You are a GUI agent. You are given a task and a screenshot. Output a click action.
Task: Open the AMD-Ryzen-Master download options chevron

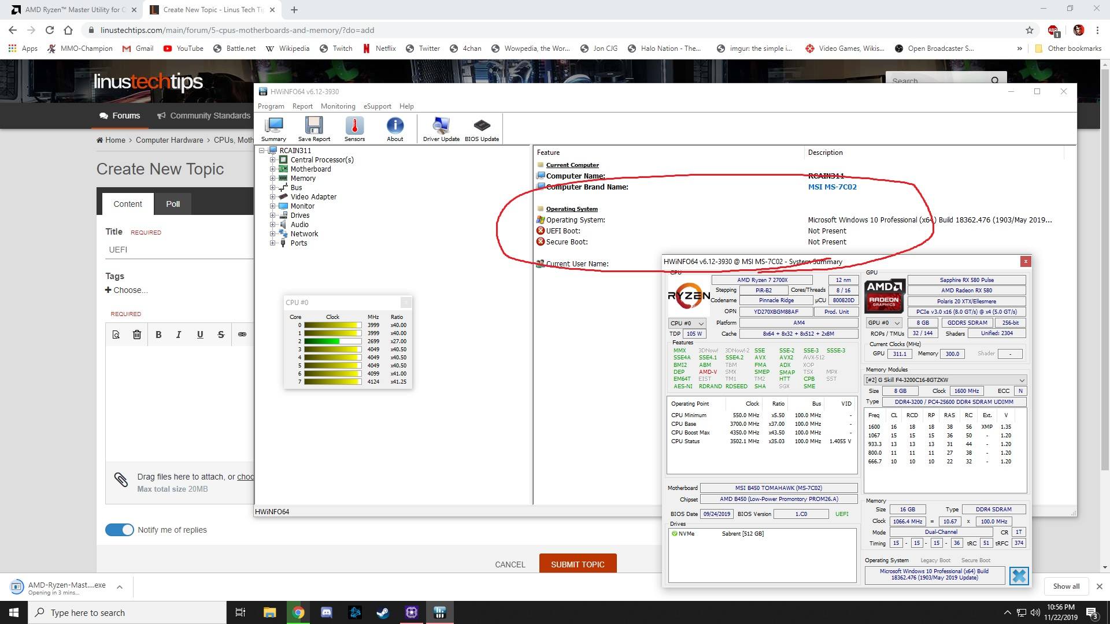click(x=120, y=587)
